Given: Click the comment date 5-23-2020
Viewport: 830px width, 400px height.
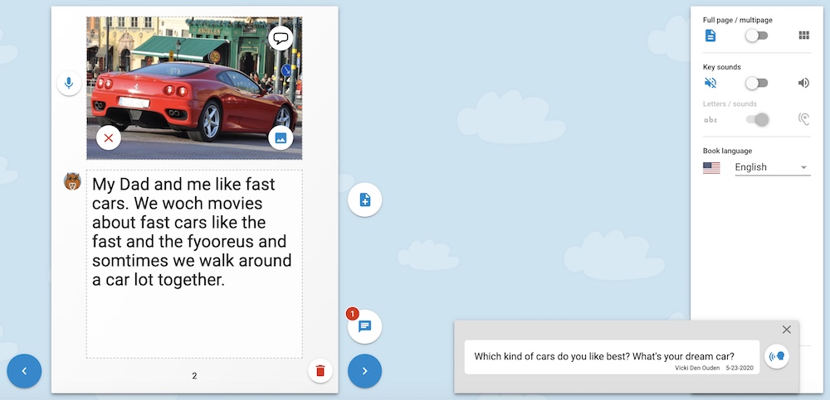Looking at the screenshot, I should (x=739, y=368).
